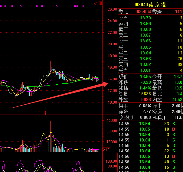Select the red arrow annotation's arrowhead

(x=106, y=83)
